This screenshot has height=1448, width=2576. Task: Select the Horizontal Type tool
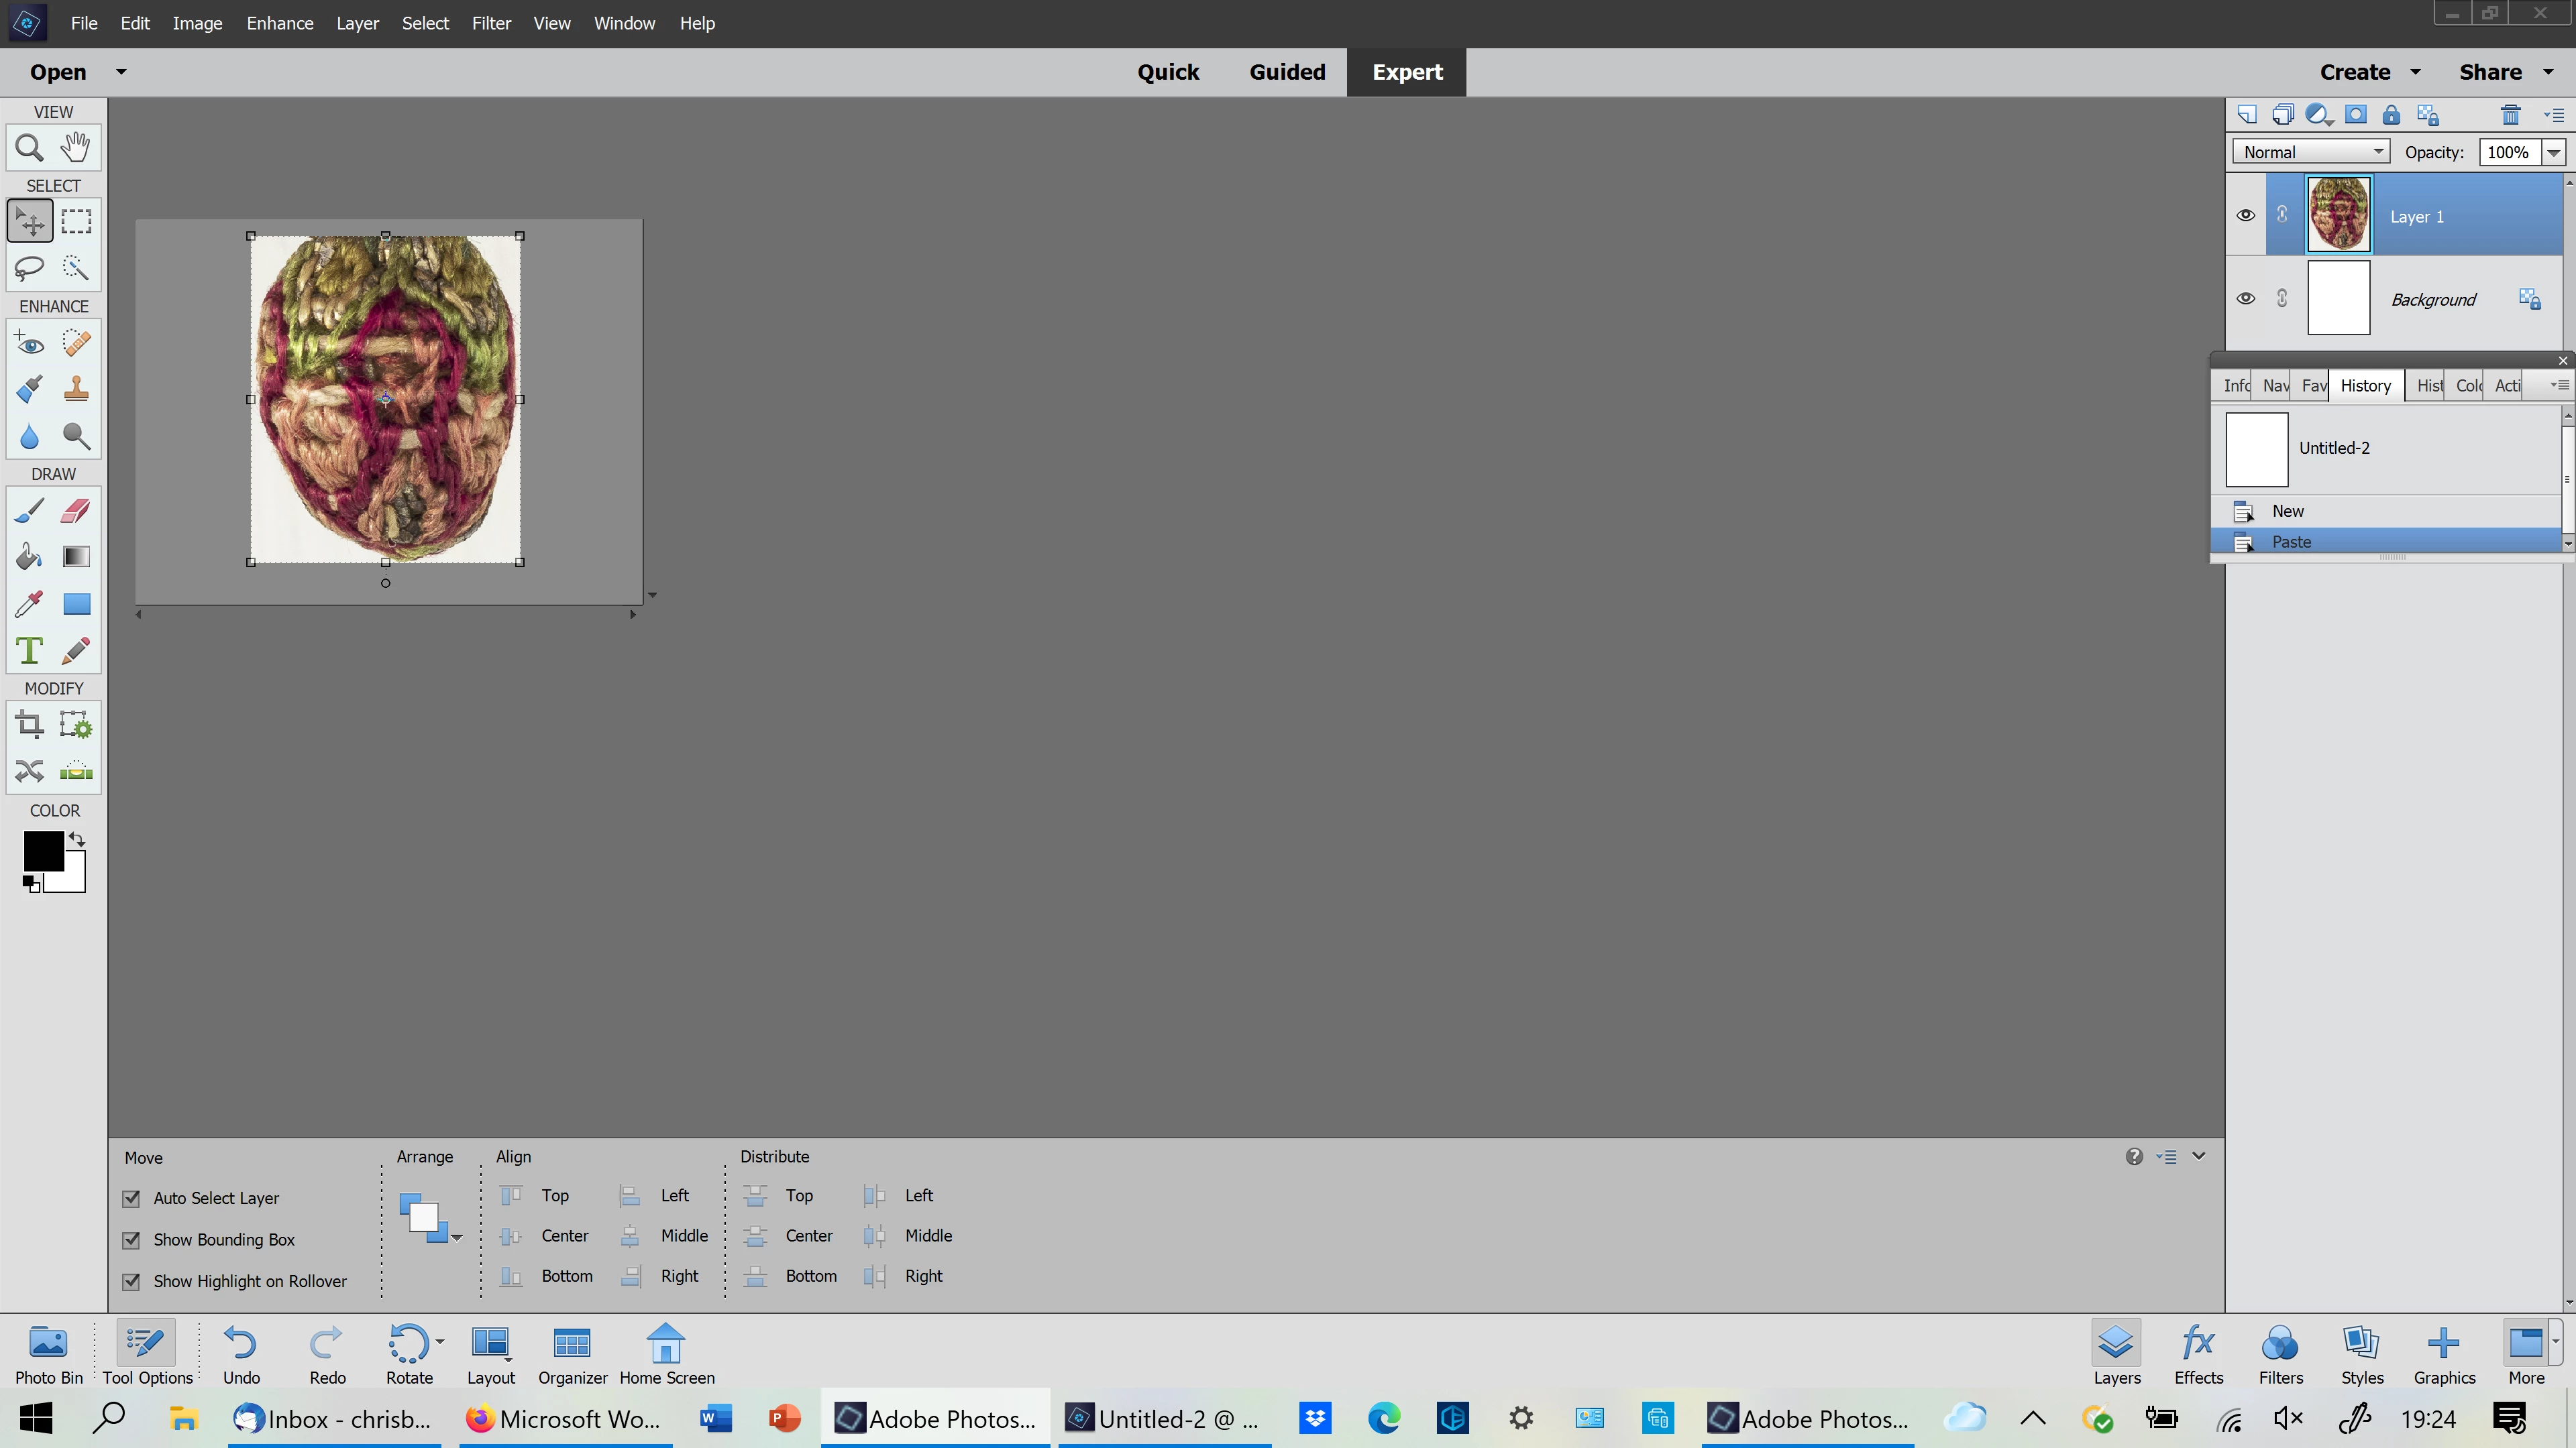click(x=29, y=650)
